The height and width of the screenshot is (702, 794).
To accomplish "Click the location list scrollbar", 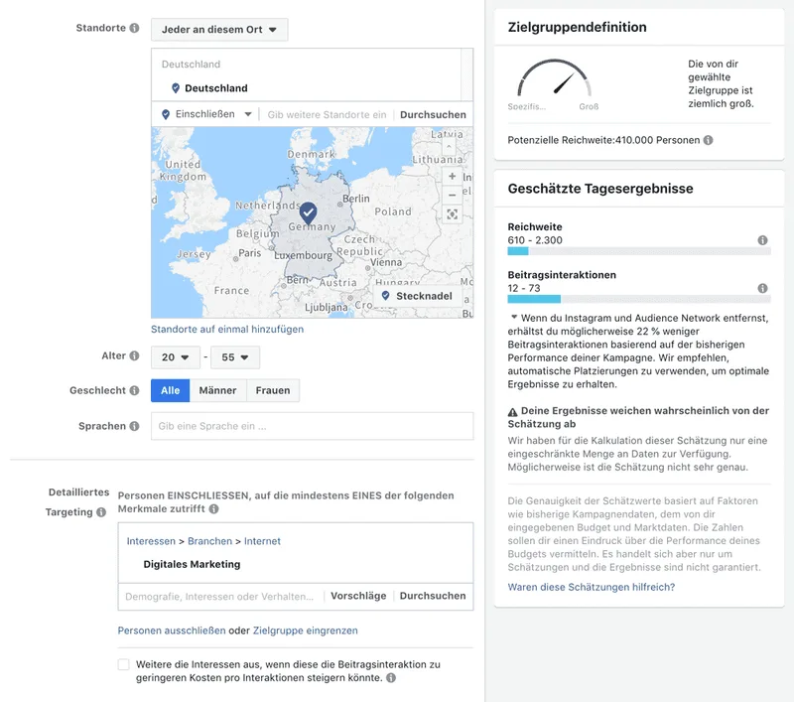I will pos(466,74).
